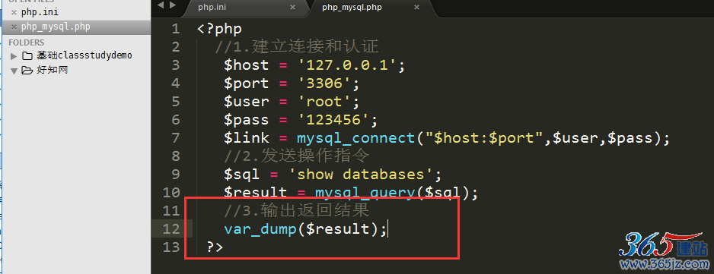The height and width of the screenshot is (274, 714).
Task: Close the php.ini editor tab
Action: point(293,8)
